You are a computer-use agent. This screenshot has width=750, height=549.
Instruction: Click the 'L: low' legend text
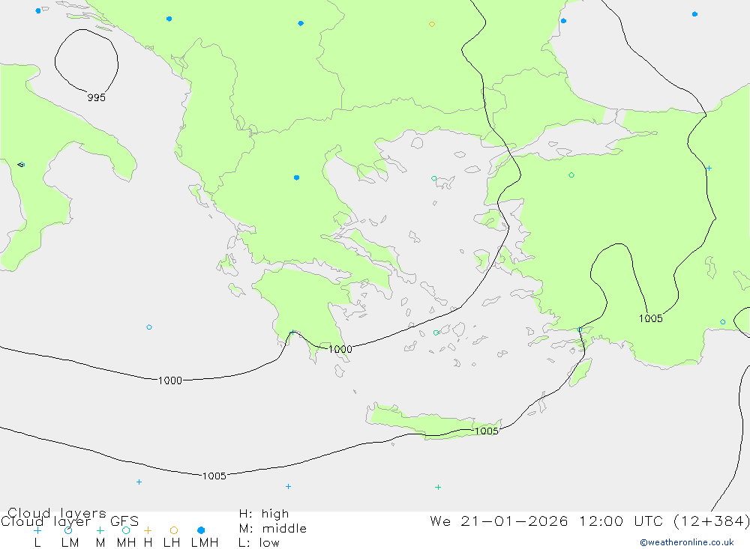[259, 543]
